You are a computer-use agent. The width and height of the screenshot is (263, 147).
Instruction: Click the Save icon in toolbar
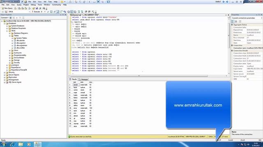coord(37,8)
